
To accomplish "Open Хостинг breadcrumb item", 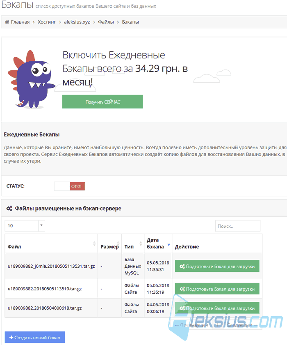I will [47, 22].
